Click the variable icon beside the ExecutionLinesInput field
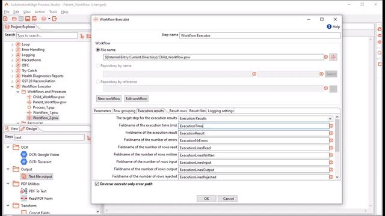Image resolution: width=385 pixels, height=216 pixels. (x=331, y=163)
